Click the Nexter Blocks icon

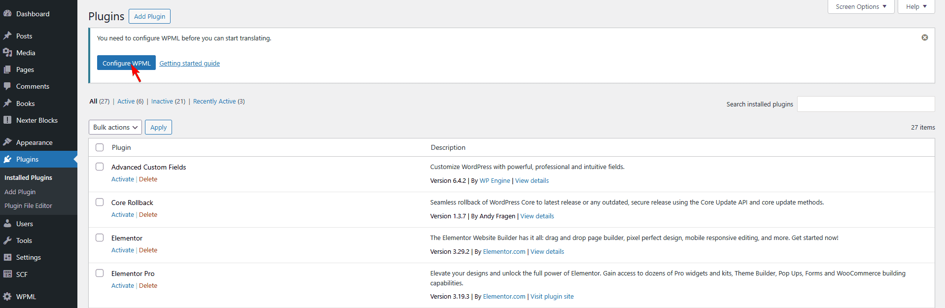[x=7, y=120]
